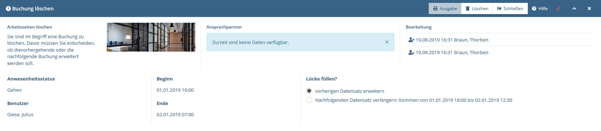Click the clock icon beside Buchung löschen
This screenshot has width=601, height=131.
[8, 8]
